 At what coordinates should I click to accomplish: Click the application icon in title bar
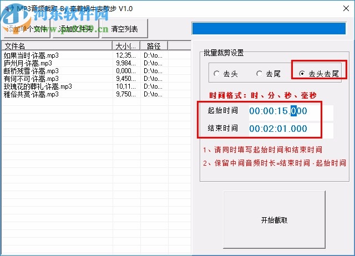tap(9, 9)
